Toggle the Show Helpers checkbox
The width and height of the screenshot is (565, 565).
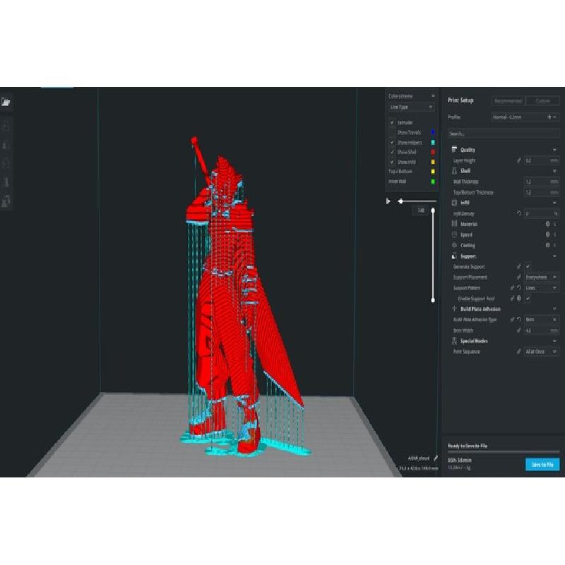tap(392, 143)
